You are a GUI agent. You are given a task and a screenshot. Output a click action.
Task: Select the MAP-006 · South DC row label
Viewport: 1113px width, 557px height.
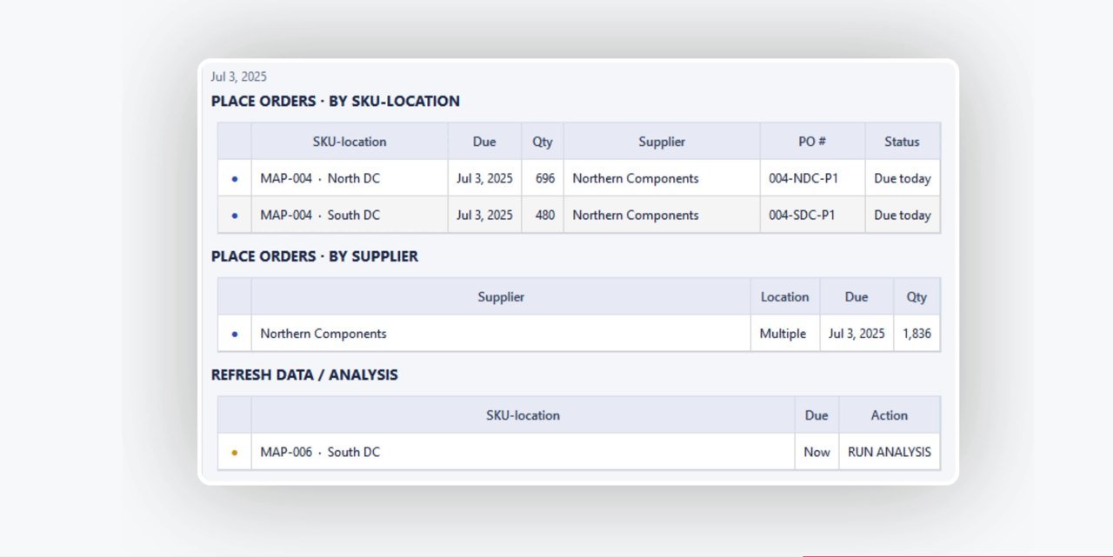[320, 452]
